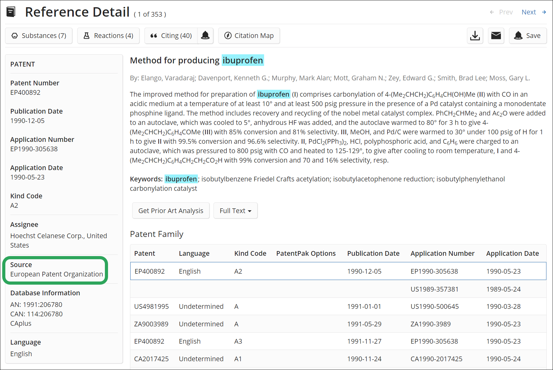The height and width of the screenshot is (370, 553).
Task: Click the 1 of 353 counter
Action: pyautogui.click(x=150, y=14)
